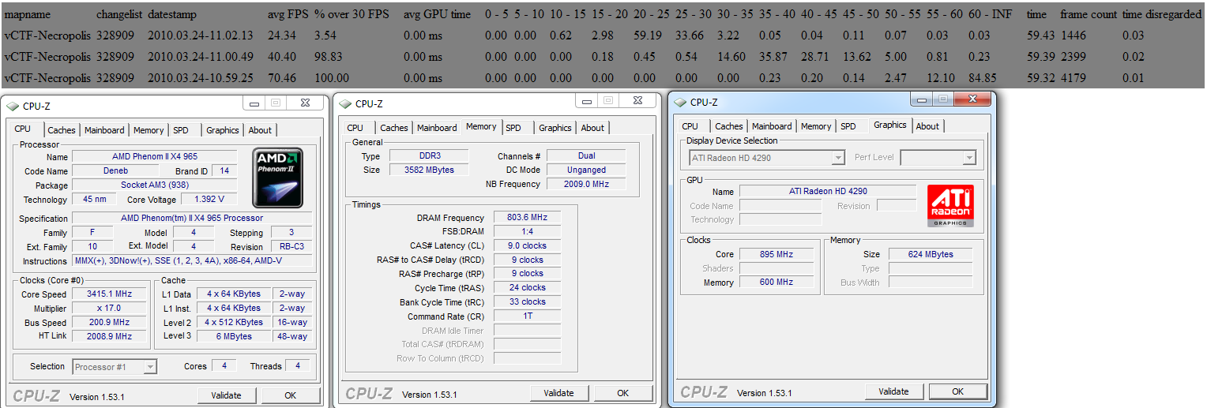Open the Graphics tab in the memory timings window
1207x408 pixels.
(x=555, y=128)
